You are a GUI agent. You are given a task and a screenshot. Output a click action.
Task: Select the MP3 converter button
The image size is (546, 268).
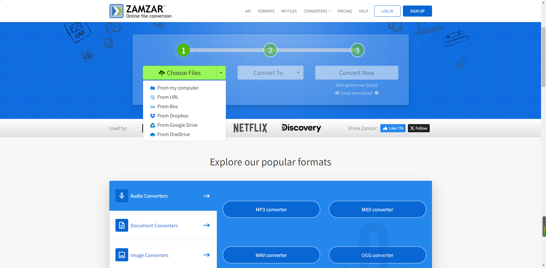click(x=271, y=210)
